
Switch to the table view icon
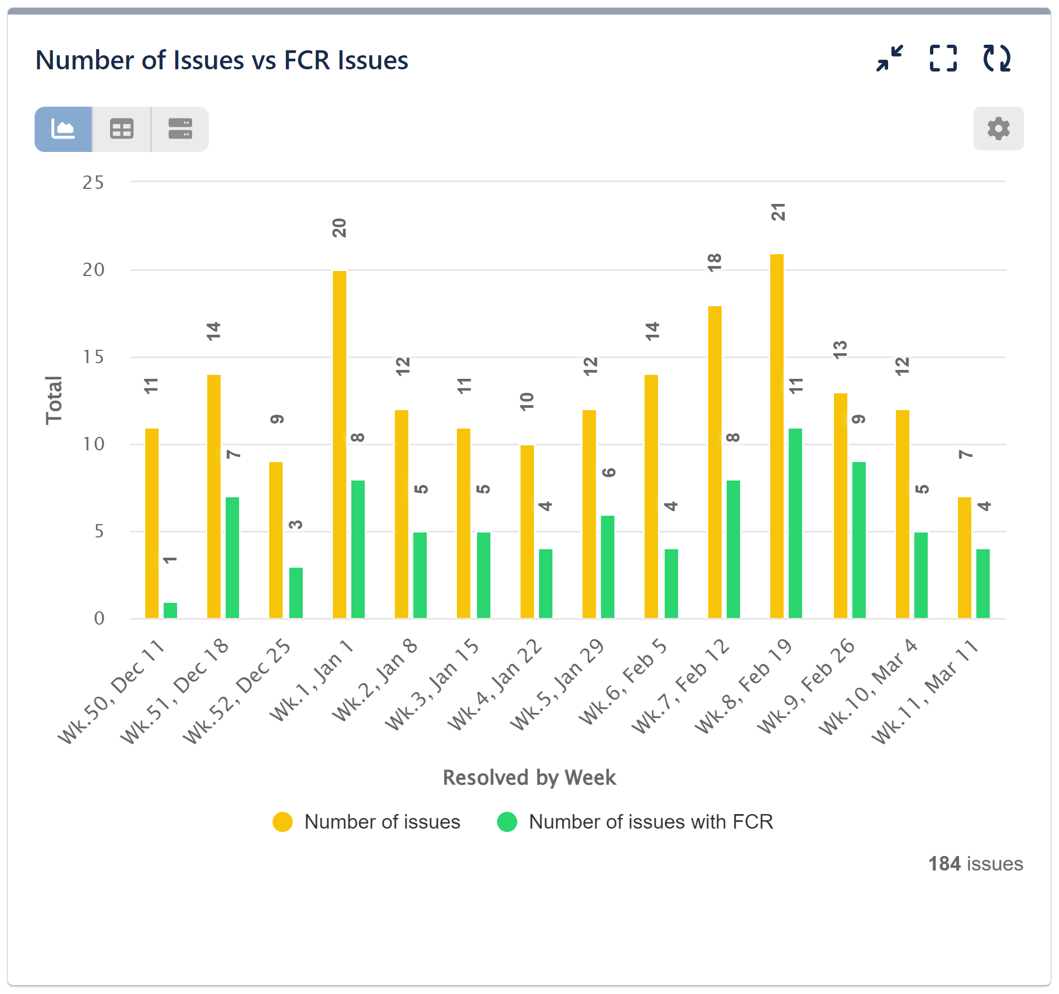point(122,129)
